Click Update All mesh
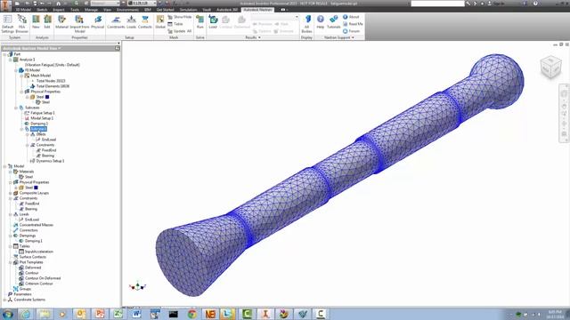This screenshot has height=320, width=570. pyautogui.click(x=180, y=31)
